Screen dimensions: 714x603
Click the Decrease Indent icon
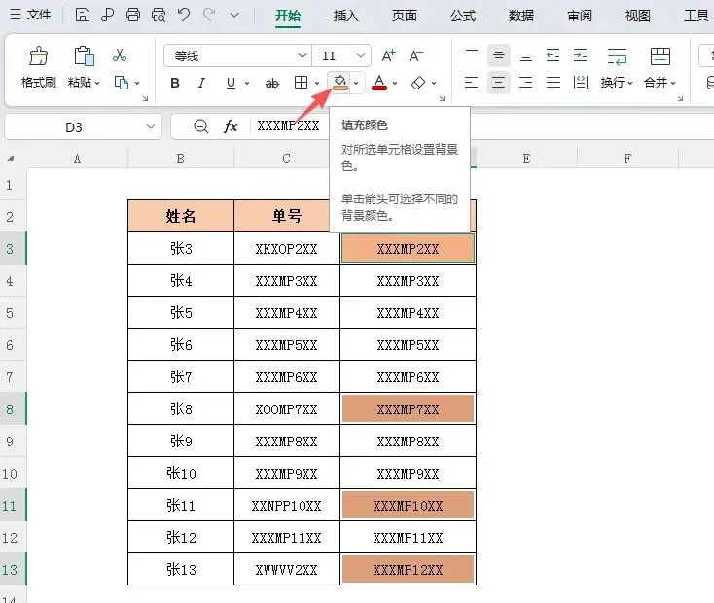pyautogui.click(x=553, y=55)
